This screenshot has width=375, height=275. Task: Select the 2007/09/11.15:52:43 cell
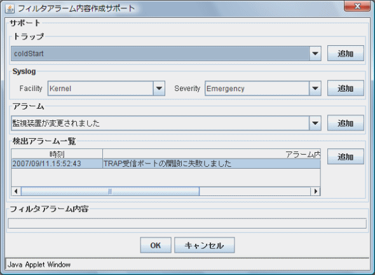[x=57, y=164]
